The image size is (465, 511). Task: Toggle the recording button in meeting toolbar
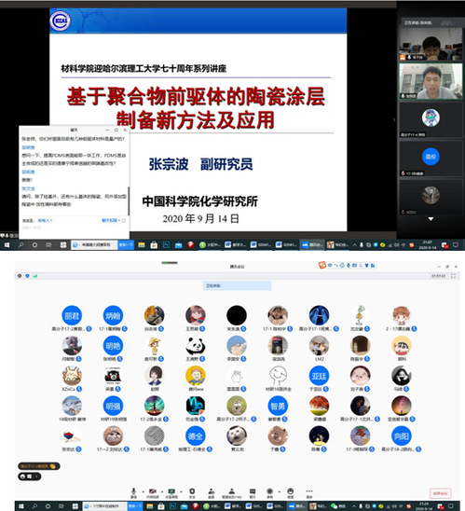coord(269,491)
